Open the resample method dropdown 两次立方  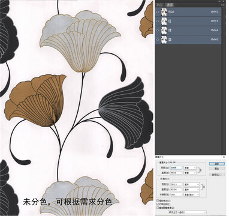coord(187,212)
